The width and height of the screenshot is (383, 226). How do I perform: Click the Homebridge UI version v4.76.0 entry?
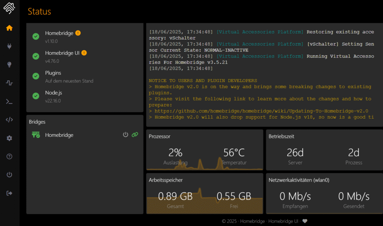click(x=52, y=61)
